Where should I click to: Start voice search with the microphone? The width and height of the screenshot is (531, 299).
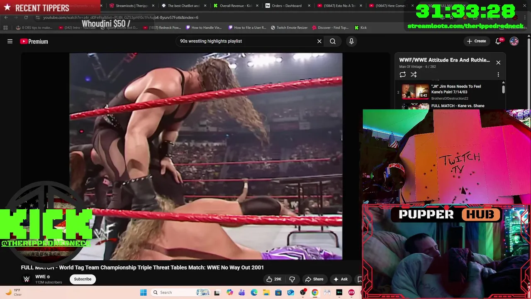pyautogui.click(x=351, y=41)
